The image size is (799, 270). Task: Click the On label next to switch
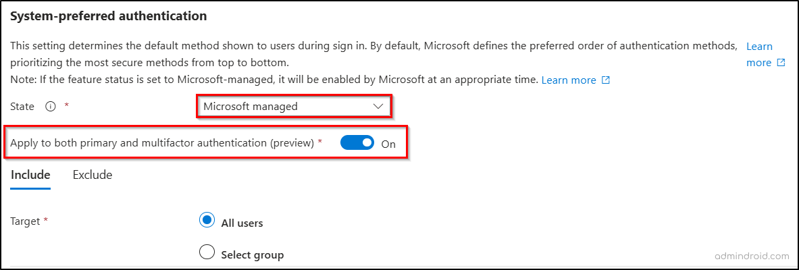pyautogui.click(x=388, y=144)
